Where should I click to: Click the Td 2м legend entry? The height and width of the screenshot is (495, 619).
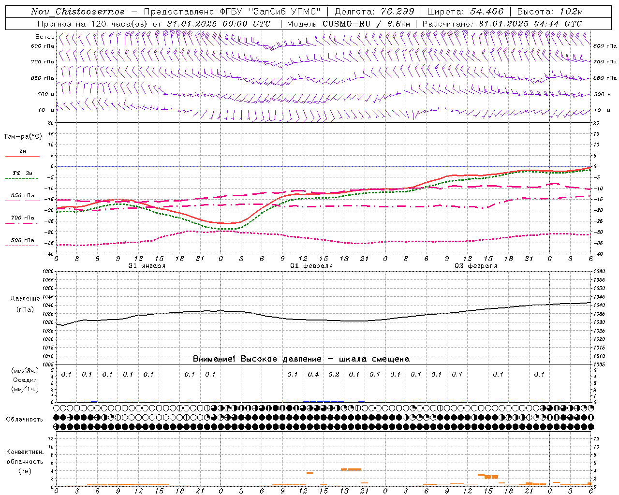click(23, 173)
